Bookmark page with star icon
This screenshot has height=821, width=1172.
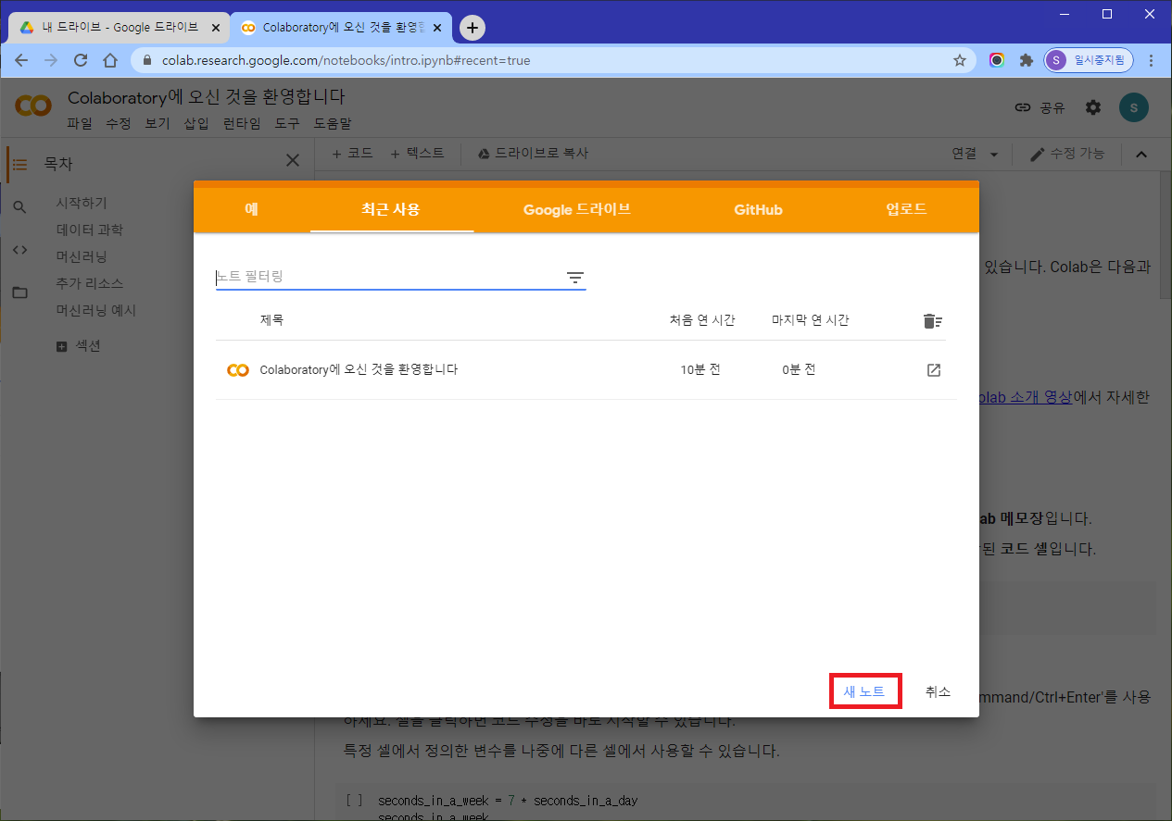960,60
